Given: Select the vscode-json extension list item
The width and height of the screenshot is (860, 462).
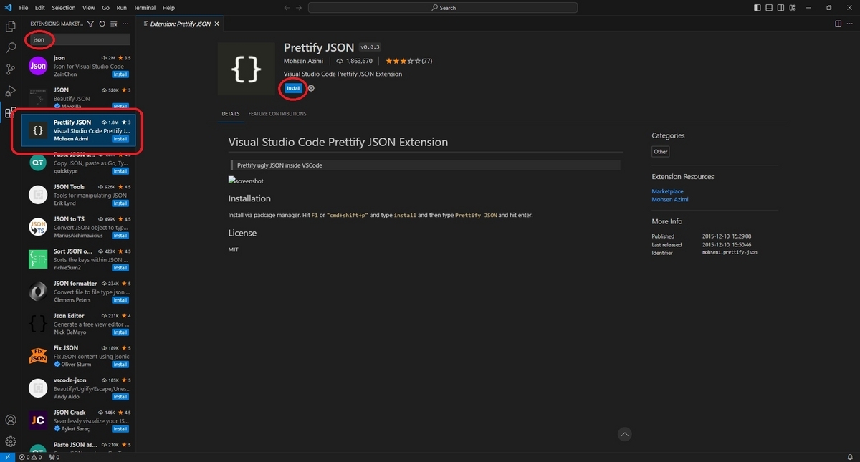Looking at the screenshot, I should [79, 388].
